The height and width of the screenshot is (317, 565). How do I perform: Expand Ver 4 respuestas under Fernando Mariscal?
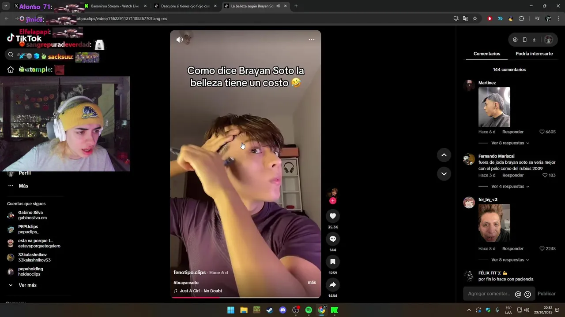pos(510,186)
